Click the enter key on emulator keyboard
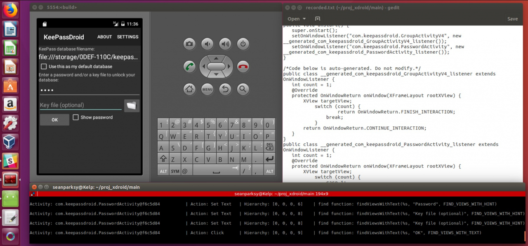The height and width of the screenshot is (246, 528). point(269,158)
